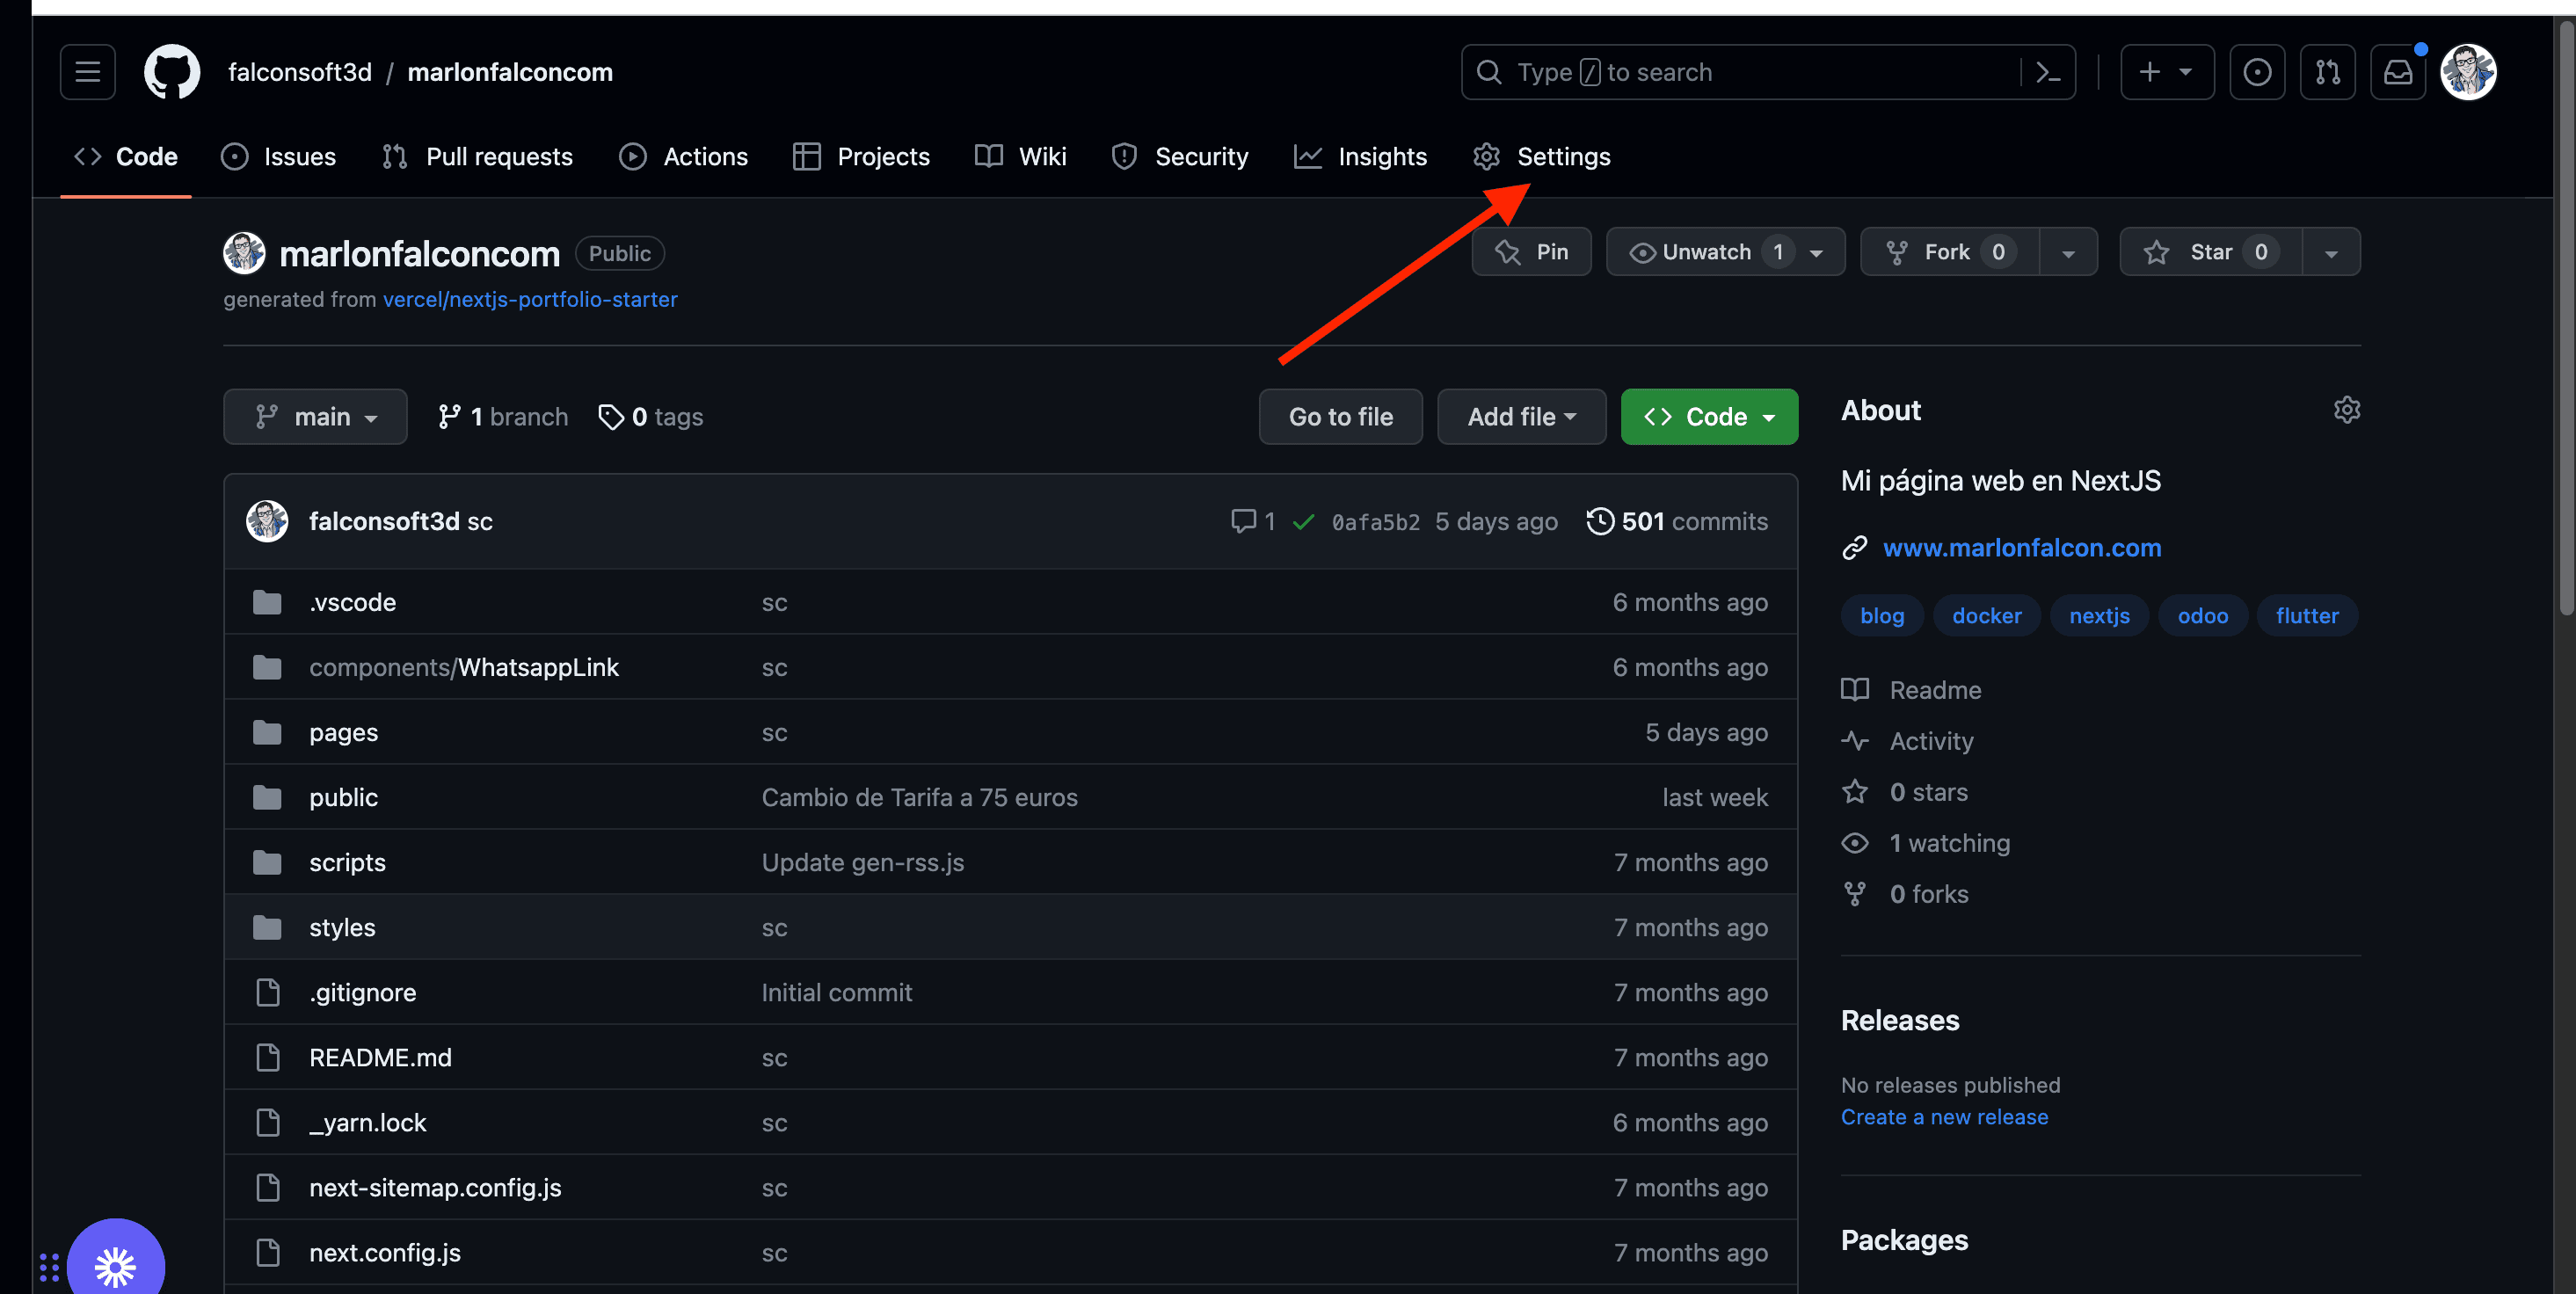Click commit hash 0afa5b2
The width and height of the screenshot is (2576, 1294).
(1375, 521)
